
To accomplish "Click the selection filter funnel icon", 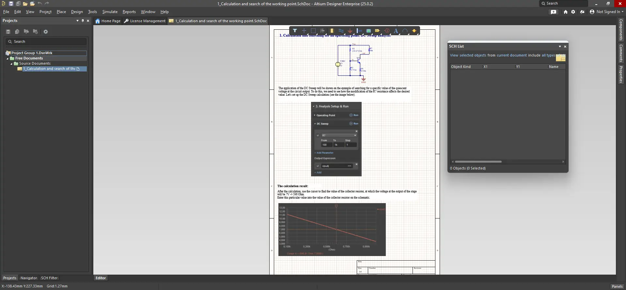I will click(295, 31).
